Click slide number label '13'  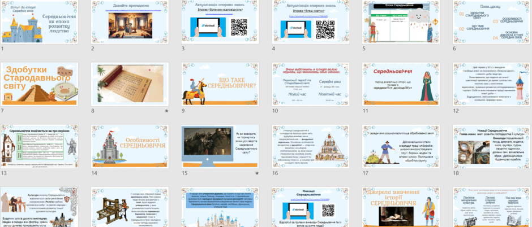point(4,173)
